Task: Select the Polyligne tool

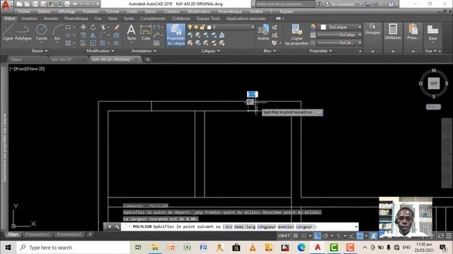Action: point(23,32)
